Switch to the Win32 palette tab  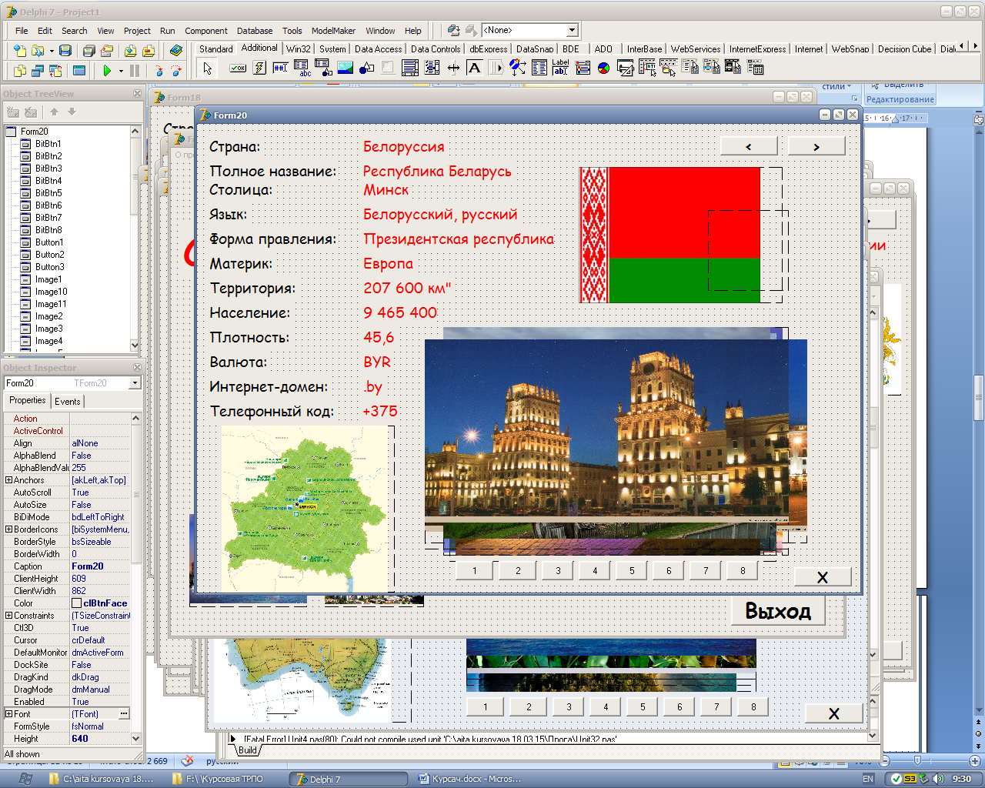pyautogui.click(x=299, y=49)
